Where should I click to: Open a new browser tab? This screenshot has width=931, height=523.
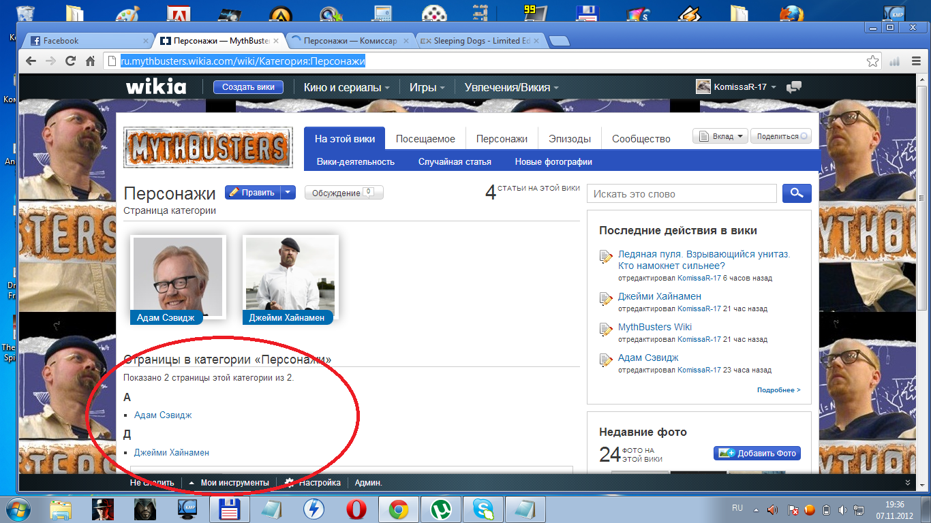pyautogui.click(x=560, y=42)
